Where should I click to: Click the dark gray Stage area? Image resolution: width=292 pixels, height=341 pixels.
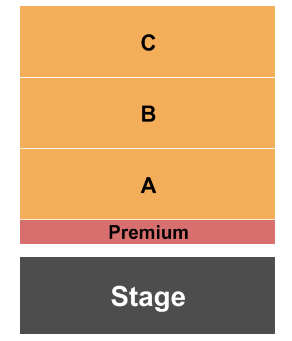pos(147,295)
